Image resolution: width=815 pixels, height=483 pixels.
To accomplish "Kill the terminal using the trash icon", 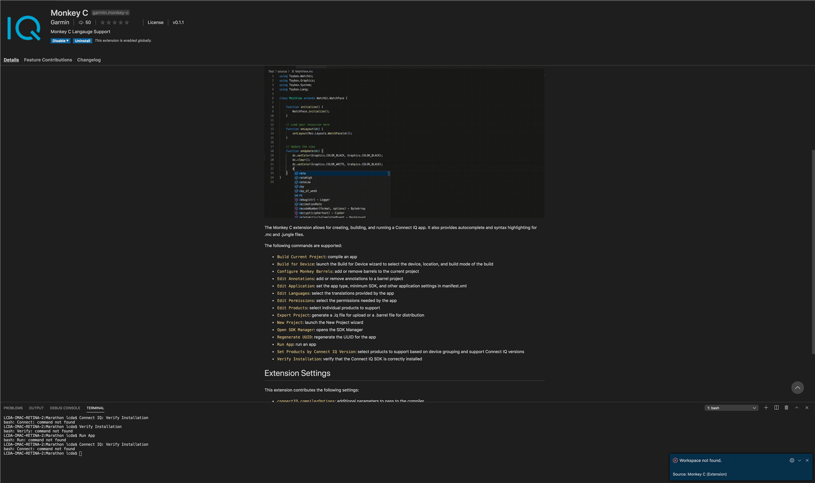I will tap(786, 408).
